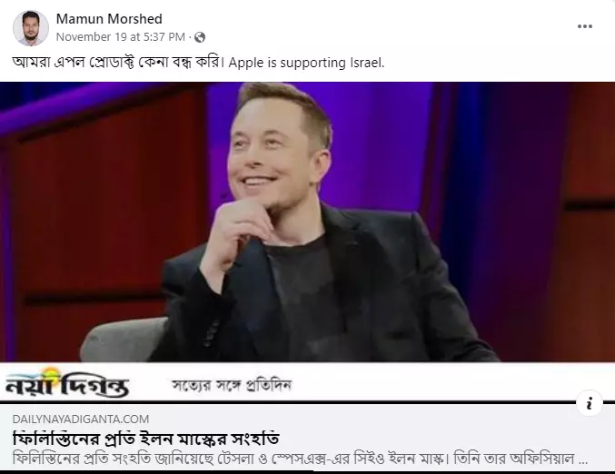Click the round info icon on link preview
This screenshot has height=474, width=615.
pyautogui.click(x=590, y=402)
